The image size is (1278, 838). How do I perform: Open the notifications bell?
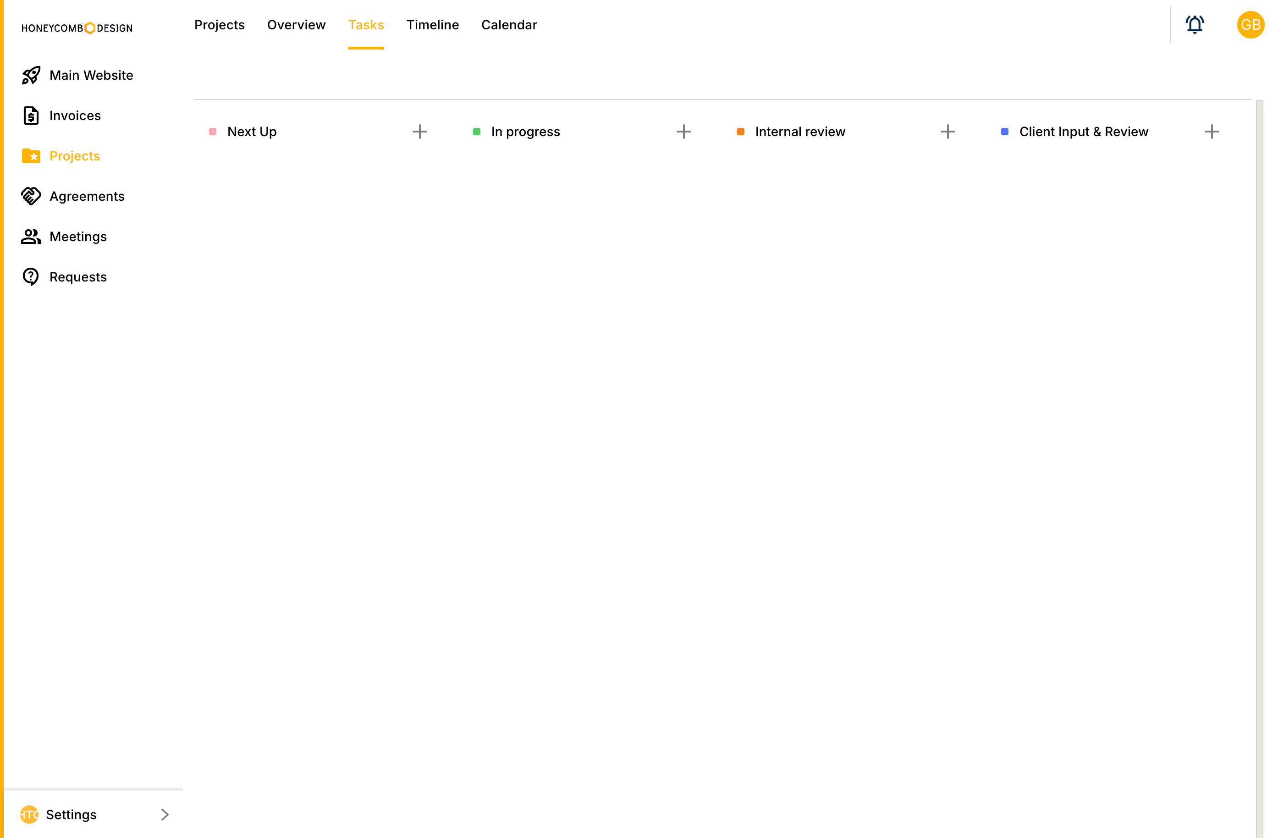1195,25
